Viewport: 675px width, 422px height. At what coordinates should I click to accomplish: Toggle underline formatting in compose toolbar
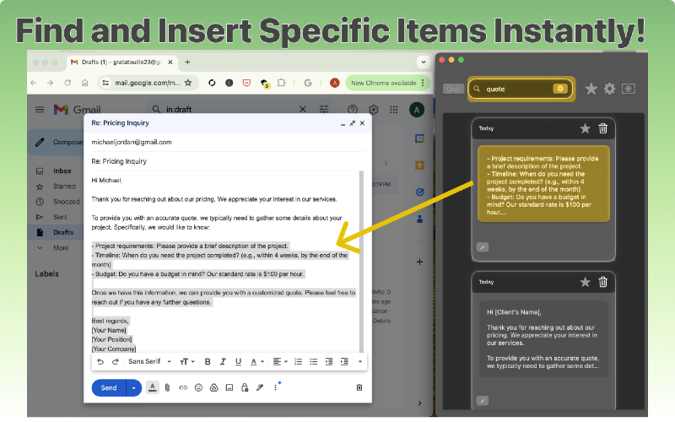(x=238, y=362)
